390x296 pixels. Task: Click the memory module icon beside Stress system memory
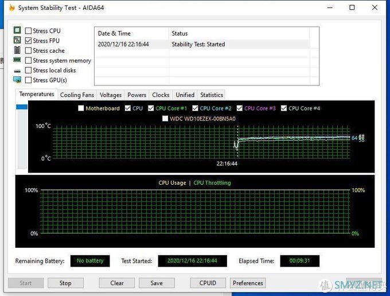coord(17,60)
